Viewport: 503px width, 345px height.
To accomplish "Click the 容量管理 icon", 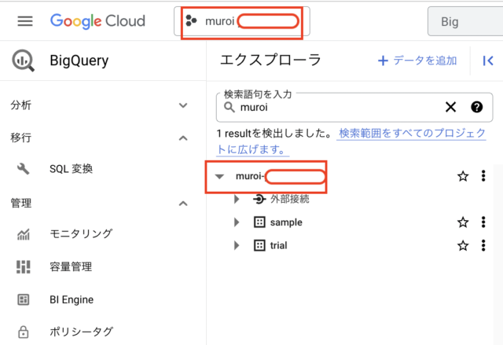I will pos(23,266).
